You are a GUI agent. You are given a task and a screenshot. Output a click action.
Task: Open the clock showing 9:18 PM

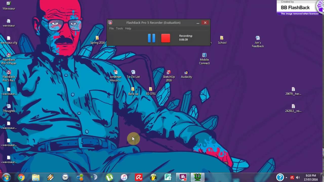coord(311,177)
